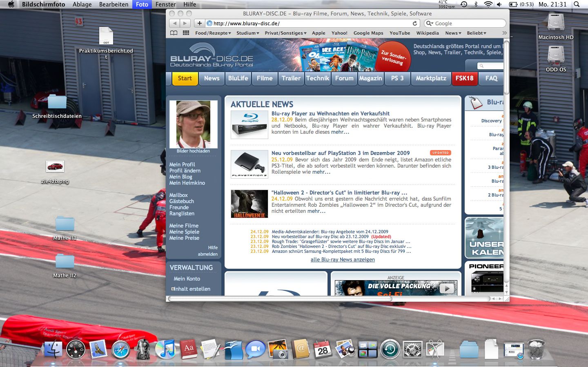This screenshot has height=367, width=588.
Task: Open the Ablage menu
Action: [x=82, y=4]
